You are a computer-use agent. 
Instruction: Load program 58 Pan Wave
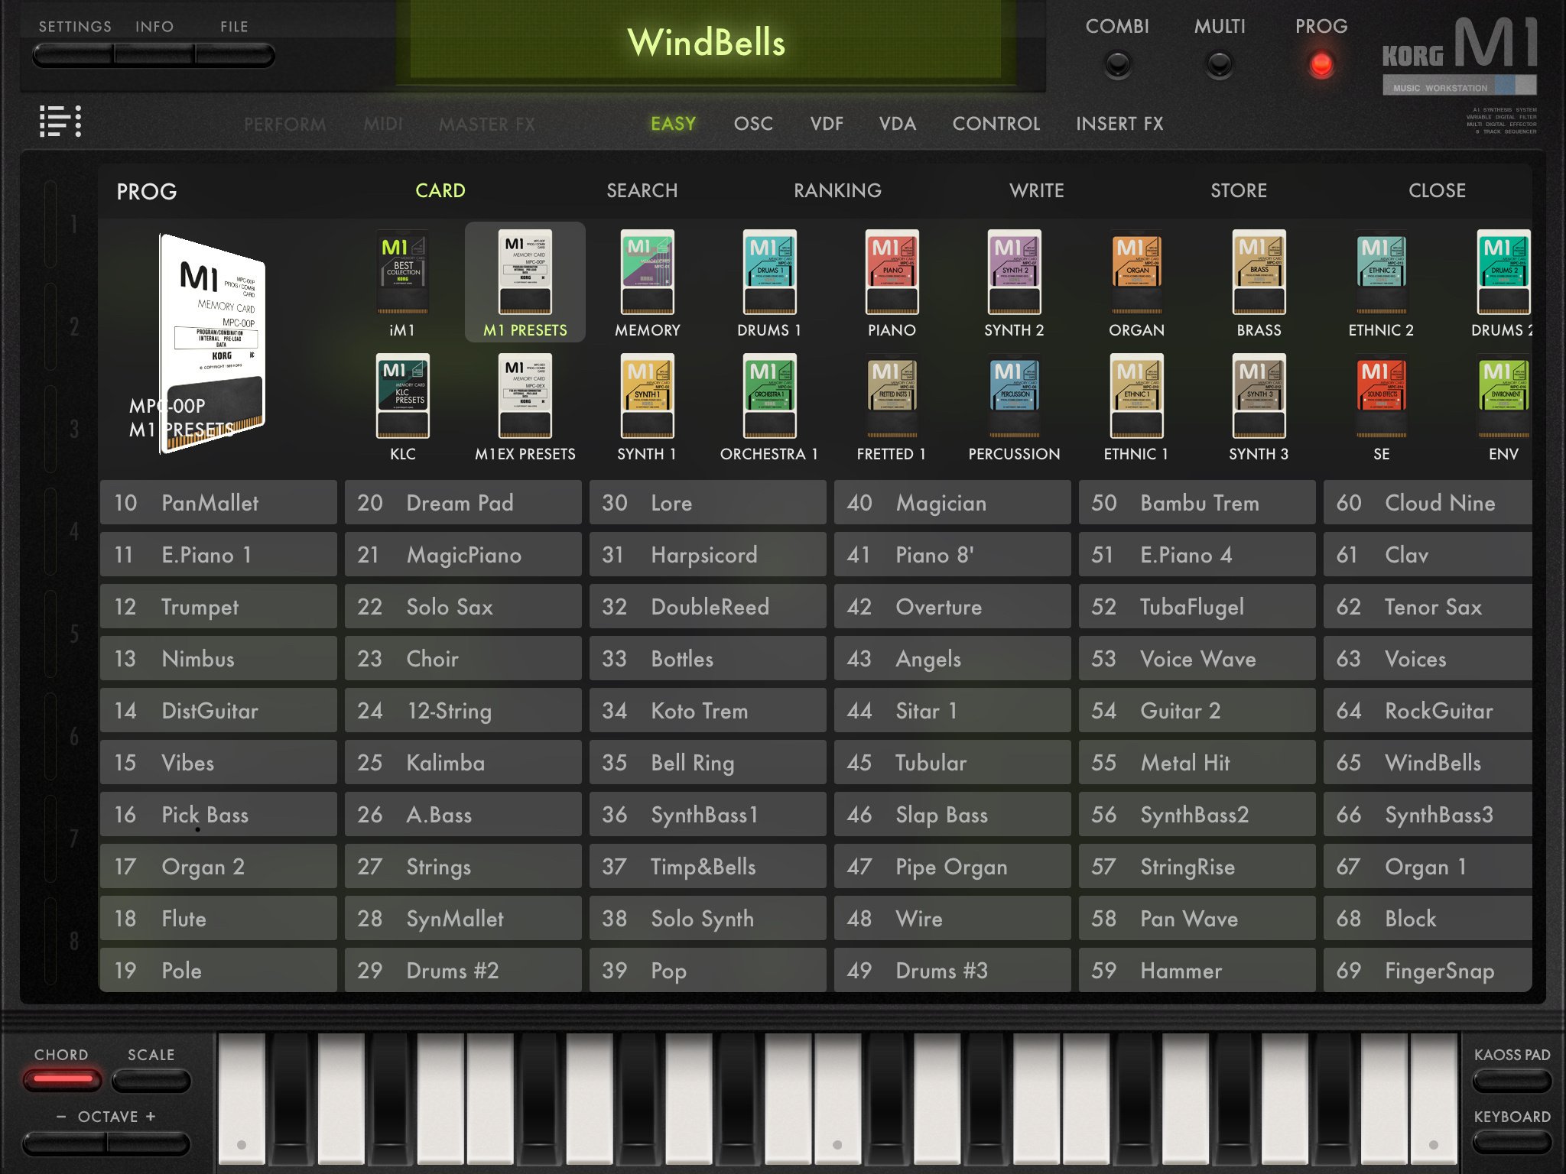[1197, 919]
